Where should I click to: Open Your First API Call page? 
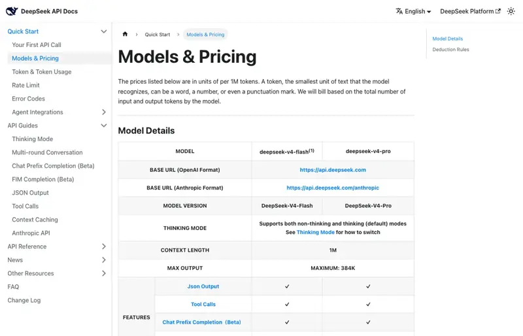point(37,44)
